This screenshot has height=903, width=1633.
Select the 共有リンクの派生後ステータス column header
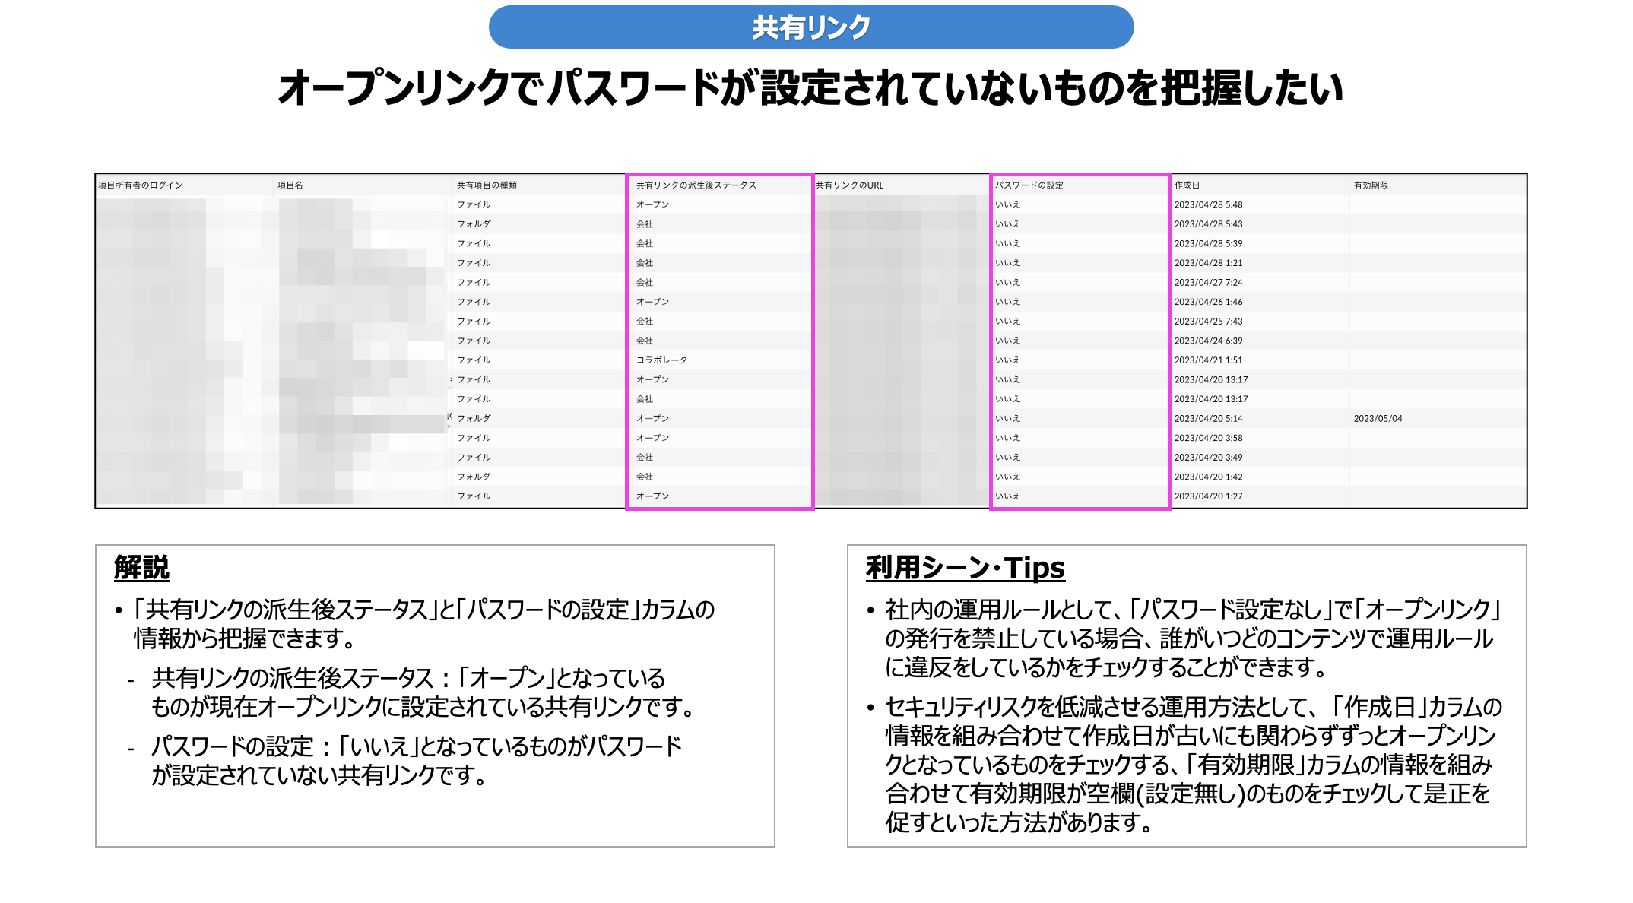(x=696, y=185)
